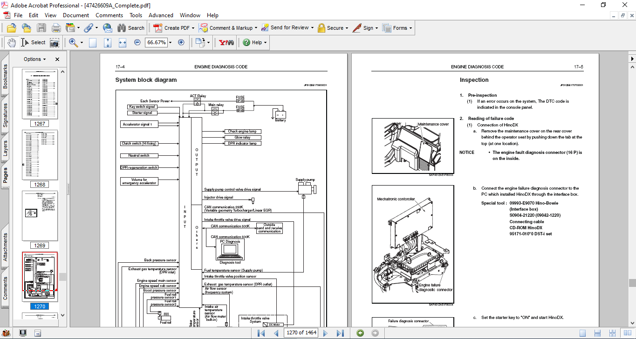The width and height of the screenshot is (636, 339).
Task: Print the document with printer icon
Action: click(56, 28)
